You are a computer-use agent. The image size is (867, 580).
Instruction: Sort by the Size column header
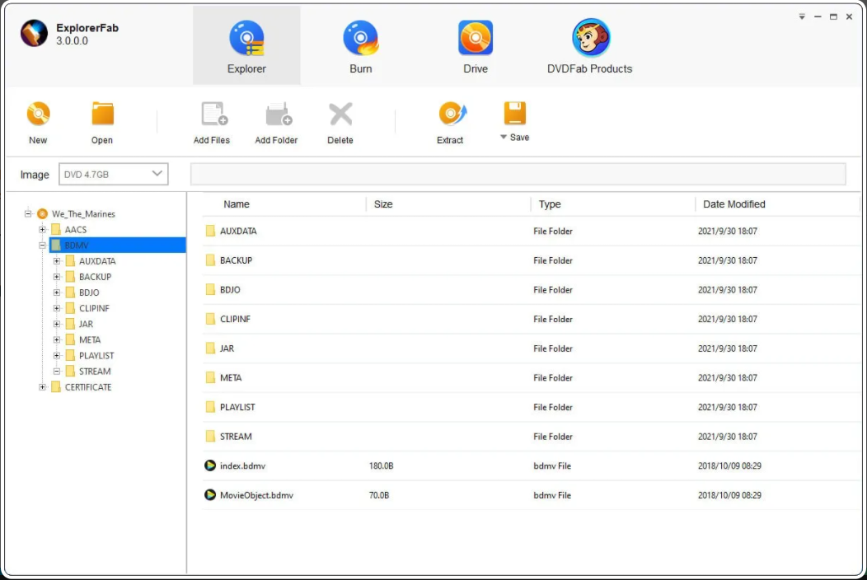point(382,204)
